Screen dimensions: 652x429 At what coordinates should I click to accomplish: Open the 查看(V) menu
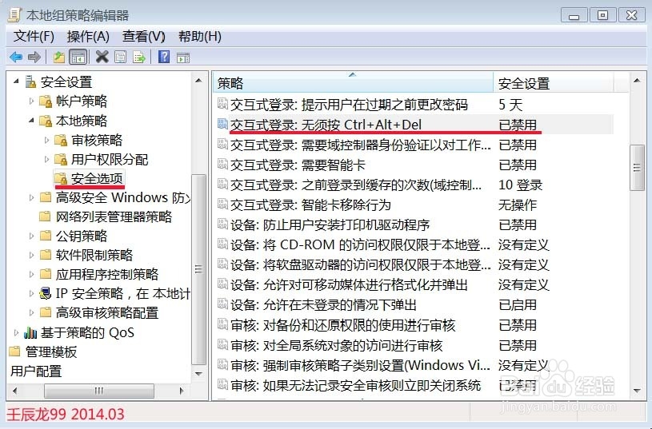click(143, 36)
